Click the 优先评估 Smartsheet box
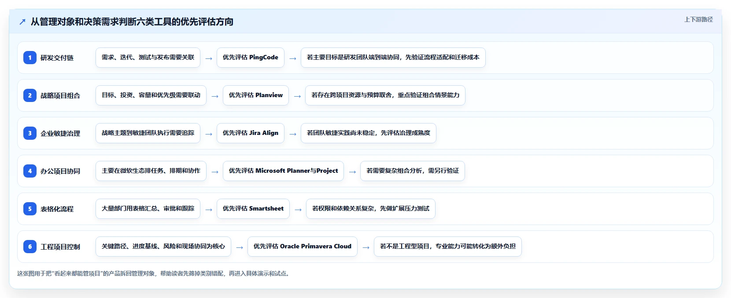 tap(253, 209)
